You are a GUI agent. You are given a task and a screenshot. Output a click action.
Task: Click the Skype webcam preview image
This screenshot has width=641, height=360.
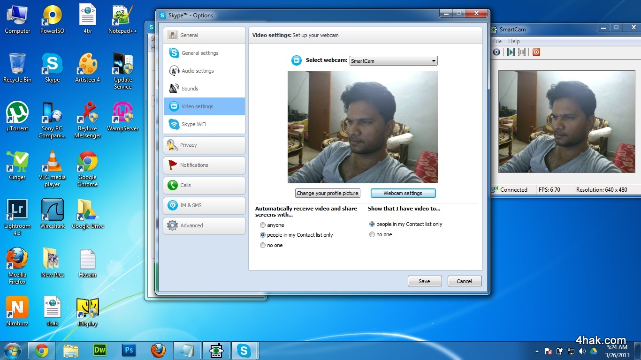pos(363,127)
